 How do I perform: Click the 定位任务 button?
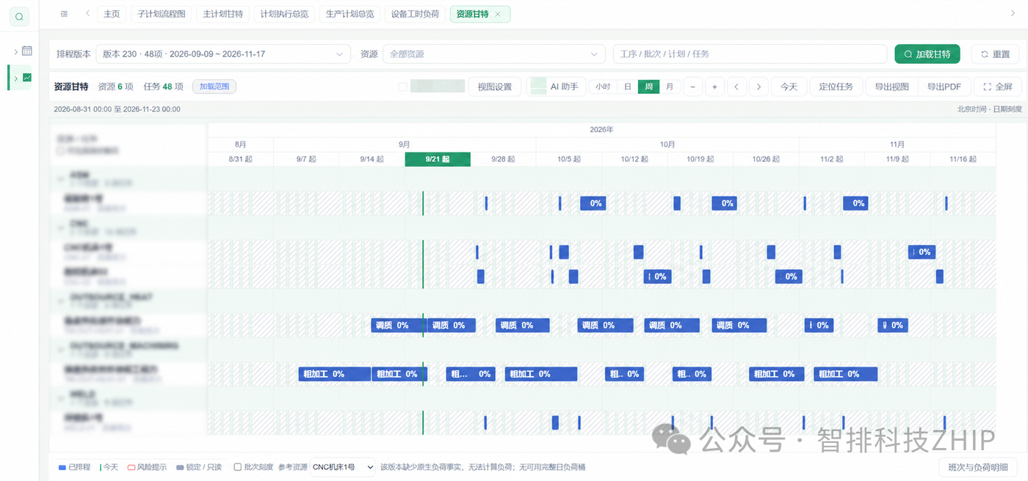click(836, 87)
